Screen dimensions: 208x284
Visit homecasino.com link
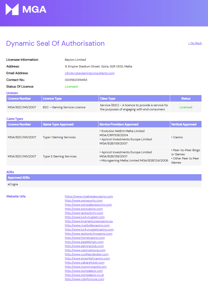(x=85, y=238)
